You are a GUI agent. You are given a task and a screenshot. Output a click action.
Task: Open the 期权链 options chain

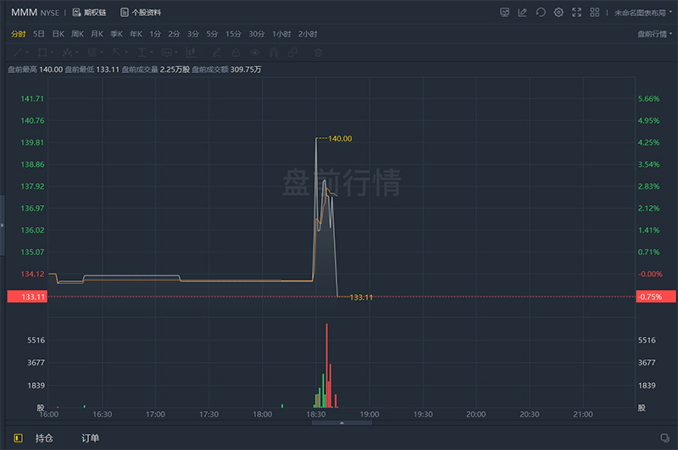[89, 13]
